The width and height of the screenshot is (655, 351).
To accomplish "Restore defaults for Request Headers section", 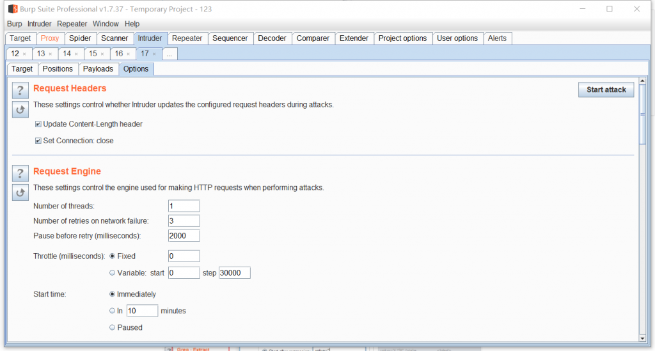I will tap(20, 109).
